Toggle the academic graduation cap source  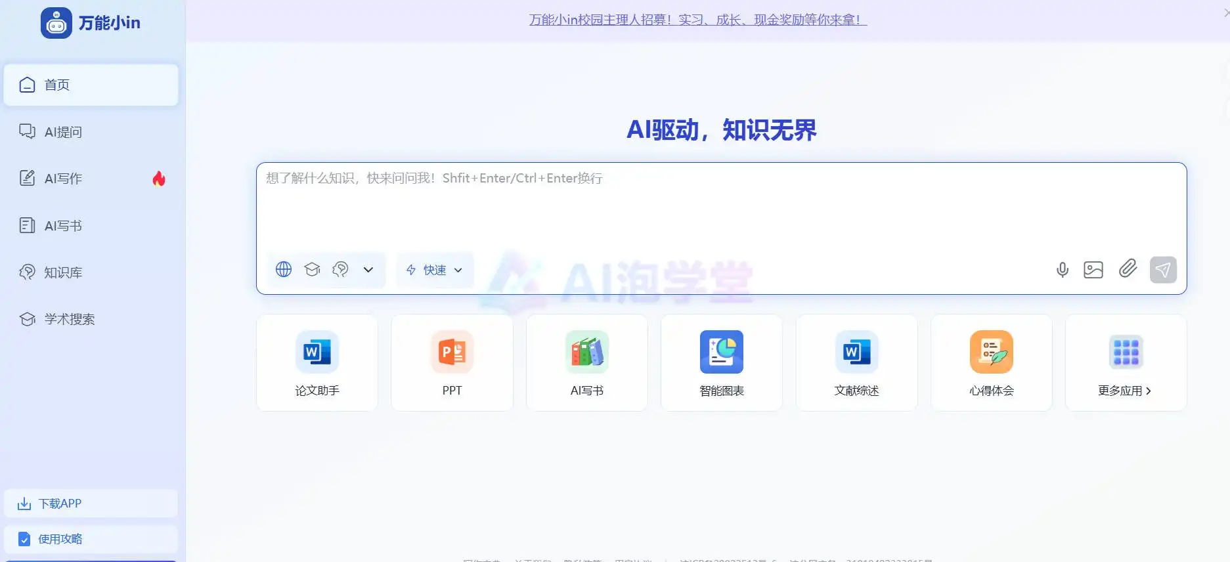coord(312,269)
